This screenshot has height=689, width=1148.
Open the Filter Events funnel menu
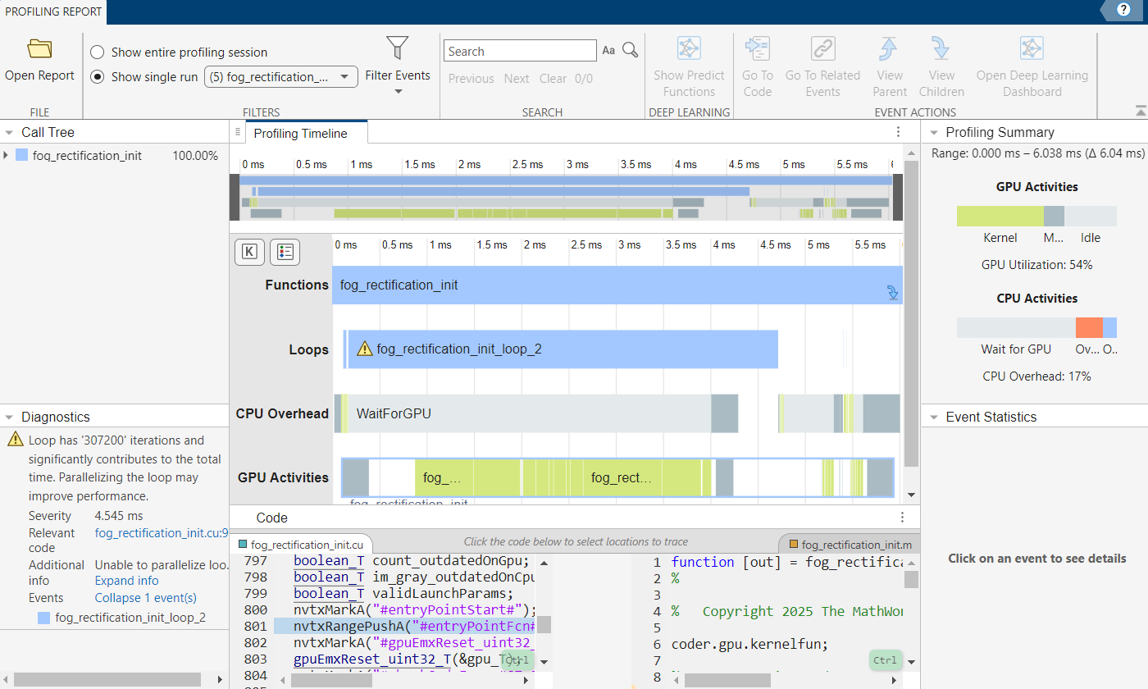click(398, 49)
